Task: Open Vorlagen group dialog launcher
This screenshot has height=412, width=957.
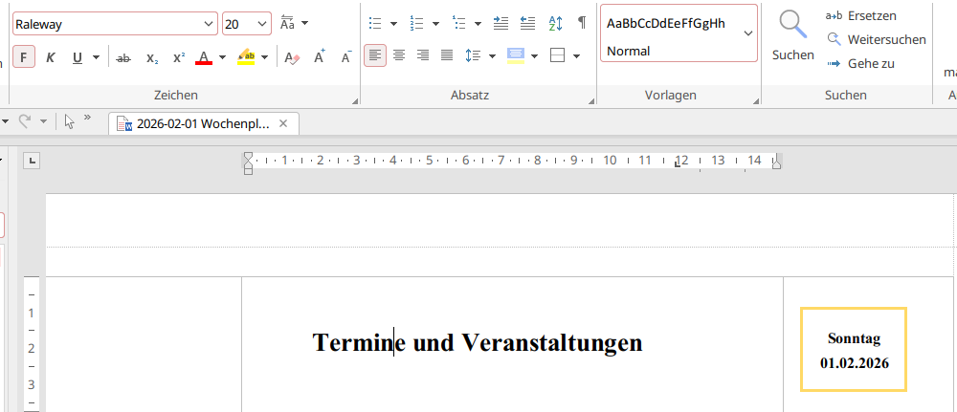Action: click(757, 100)
